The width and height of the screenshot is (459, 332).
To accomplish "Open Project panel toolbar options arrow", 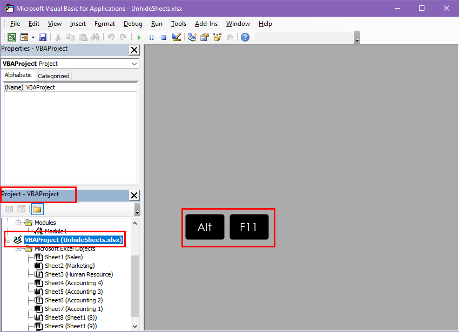I will (137, 210).
